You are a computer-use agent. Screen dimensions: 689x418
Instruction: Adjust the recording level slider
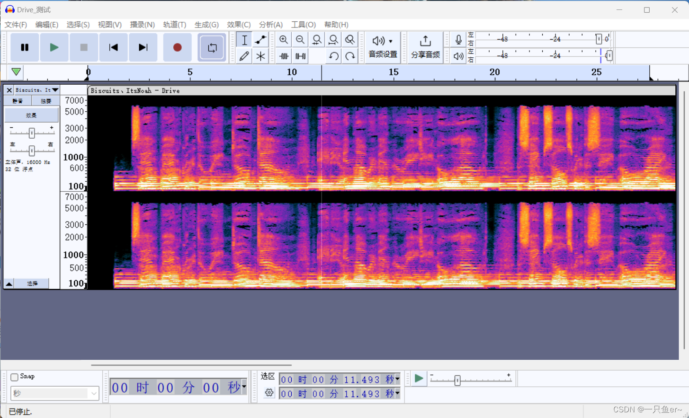(599, 39)
